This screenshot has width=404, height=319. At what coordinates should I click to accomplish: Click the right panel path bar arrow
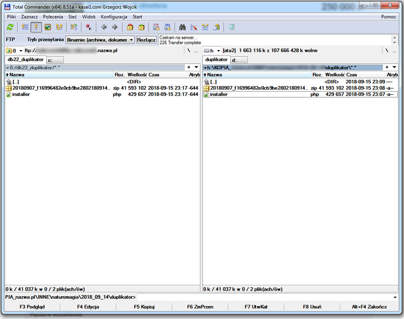(205, 68)
